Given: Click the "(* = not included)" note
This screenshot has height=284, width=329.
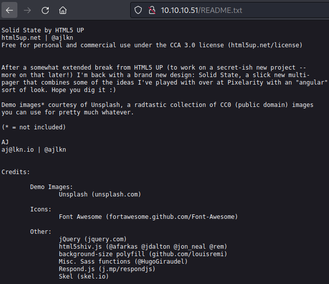Looking at the screenshot, I should coord(34,127).
